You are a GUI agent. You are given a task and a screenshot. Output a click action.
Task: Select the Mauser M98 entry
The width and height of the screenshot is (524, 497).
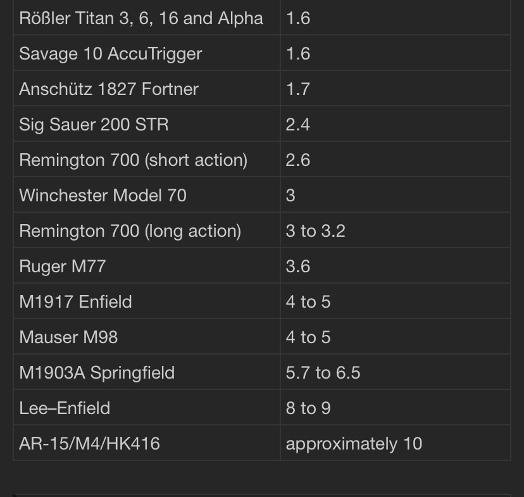click(68, 337)
